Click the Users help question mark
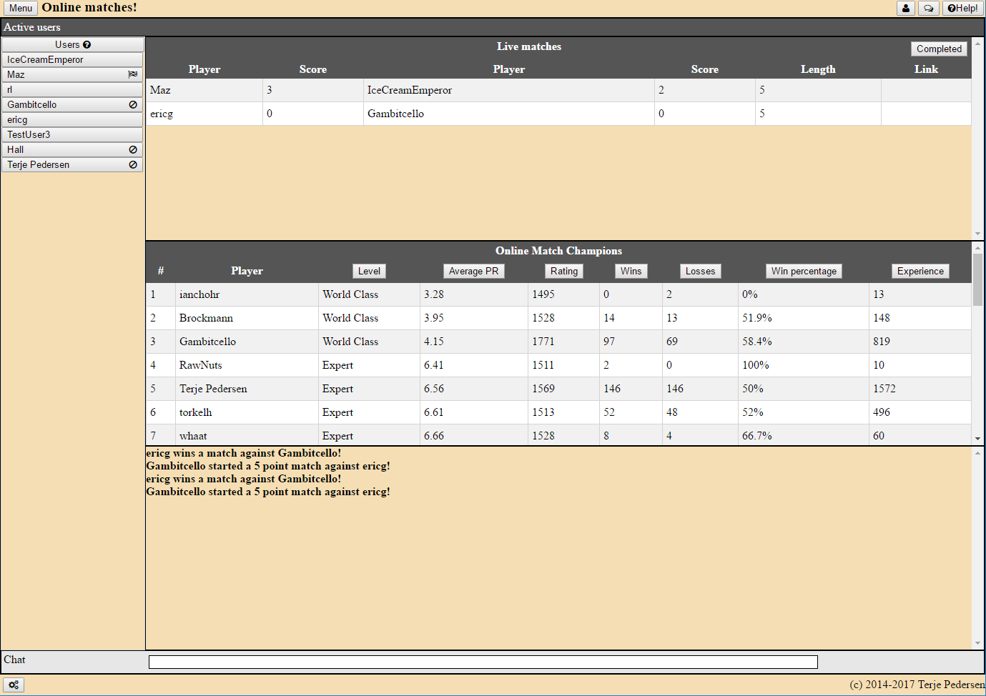 [87, 44]
